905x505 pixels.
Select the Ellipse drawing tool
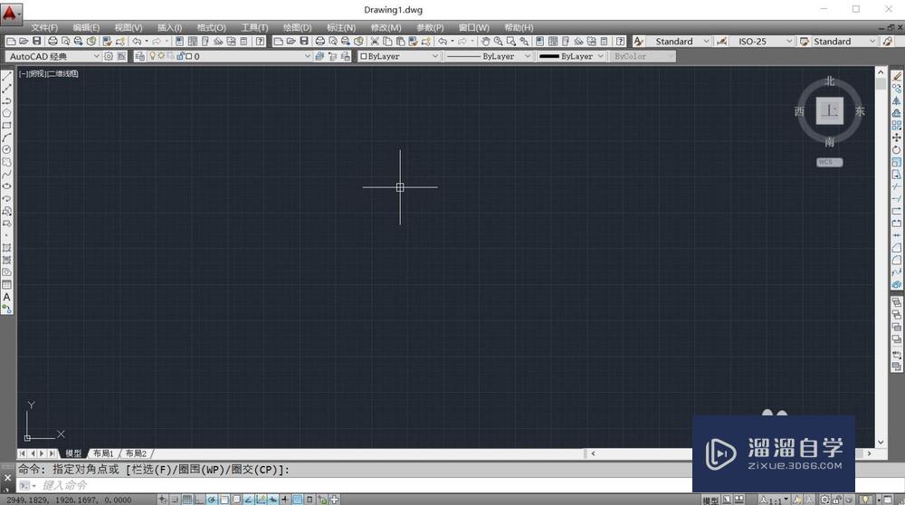point(7,186)
